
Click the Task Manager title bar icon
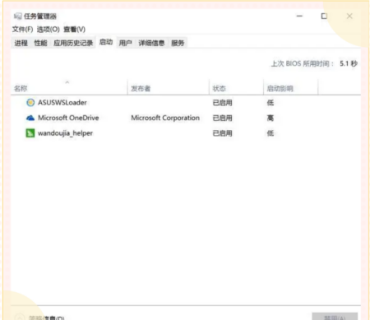click(17, 16)
